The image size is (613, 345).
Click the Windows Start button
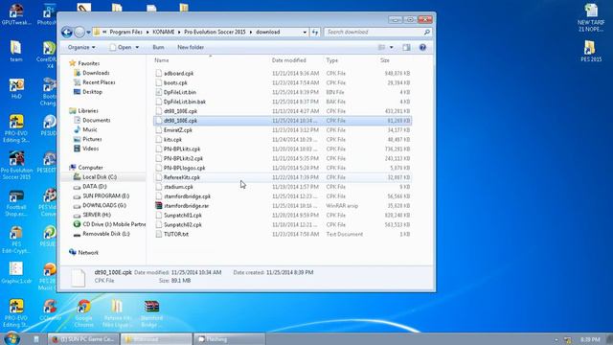pos(11,338)
